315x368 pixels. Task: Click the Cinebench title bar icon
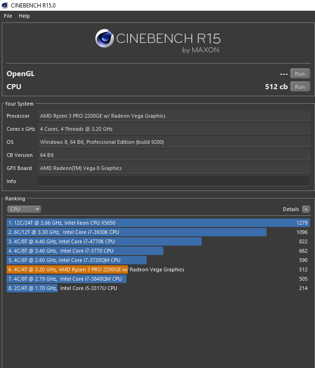click(5, 5)
